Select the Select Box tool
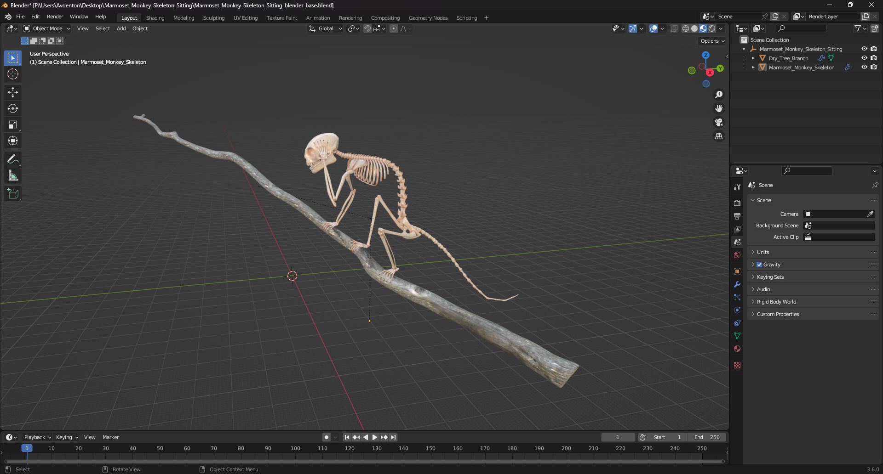Viewport: 883px width, 474px height. (x=13, y=58)
